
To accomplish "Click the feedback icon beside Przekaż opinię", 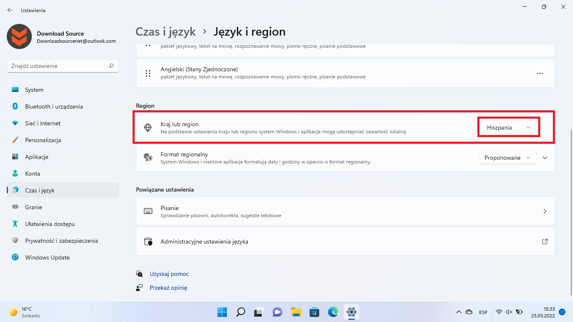I will (x=140, y=288).
